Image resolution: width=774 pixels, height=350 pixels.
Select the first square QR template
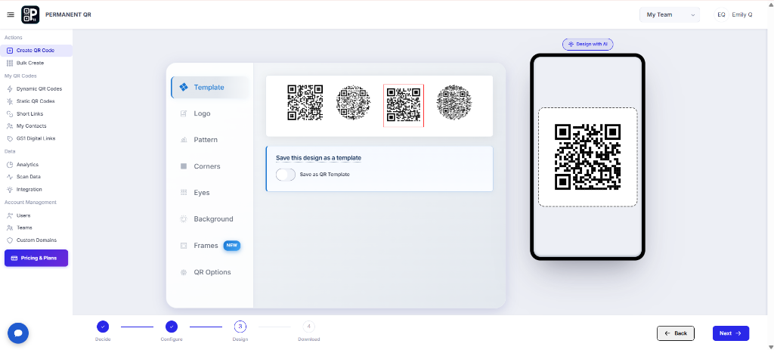[305, 102]
